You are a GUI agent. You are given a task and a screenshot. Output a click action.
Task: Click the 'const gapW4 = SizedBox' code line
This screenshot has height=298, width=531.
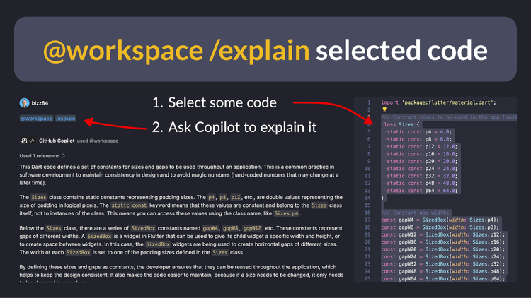point(440,220)
